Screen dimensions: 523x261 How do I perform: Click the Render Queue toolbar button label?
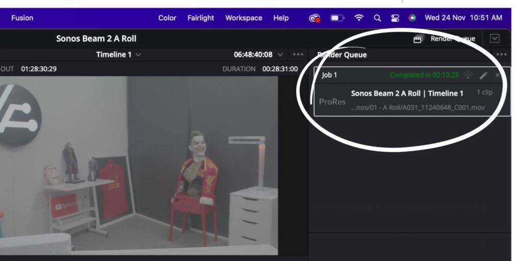tap(453, 39)
